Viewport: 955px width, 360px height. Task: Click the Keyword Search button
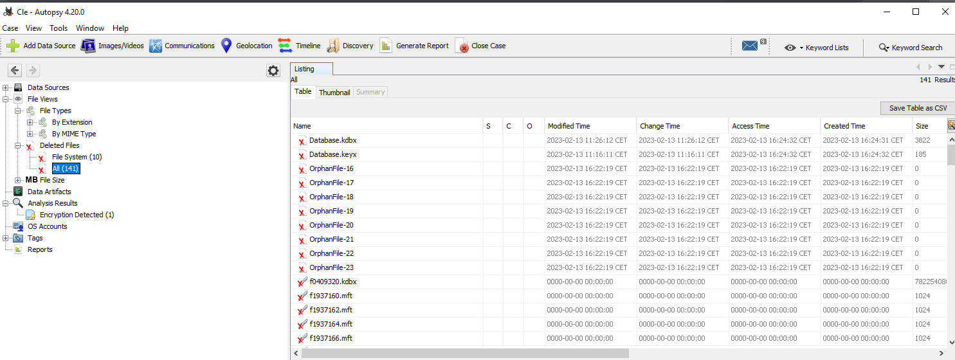click(911, 48)
